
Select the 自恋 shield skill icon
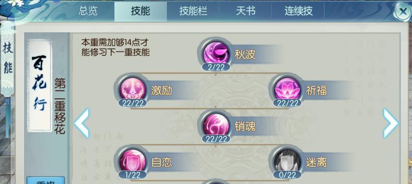pos(132,161)
